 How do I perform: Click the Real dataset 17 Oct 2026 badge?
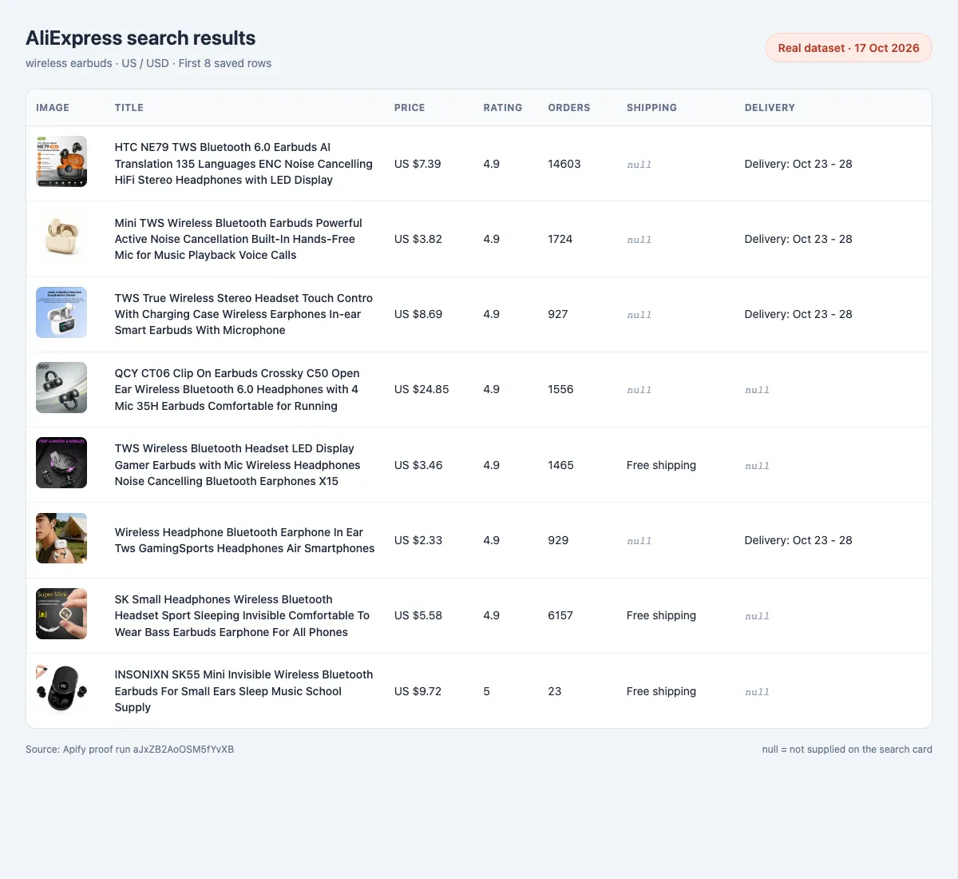click(849, 48)
